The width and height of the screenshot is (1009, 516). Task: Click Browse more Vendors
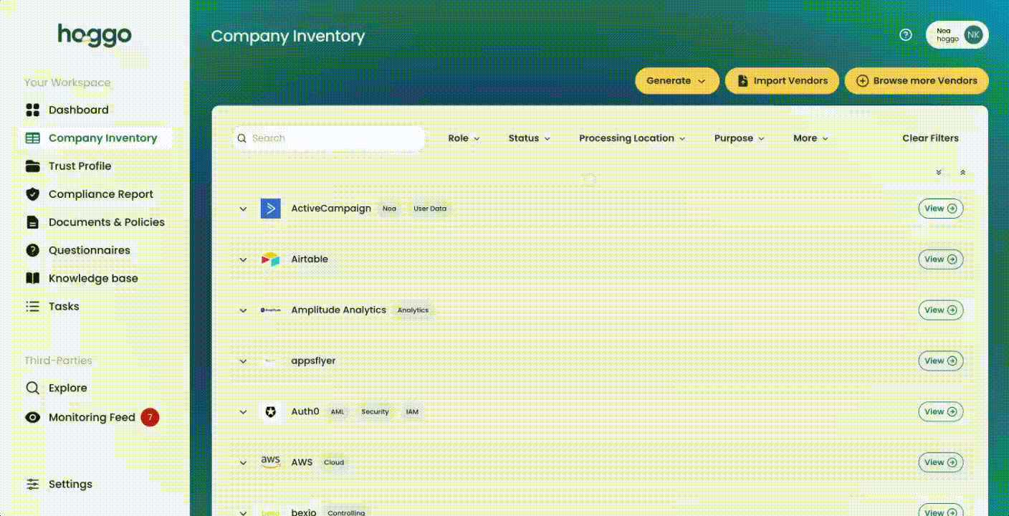[x=916, y=81]
